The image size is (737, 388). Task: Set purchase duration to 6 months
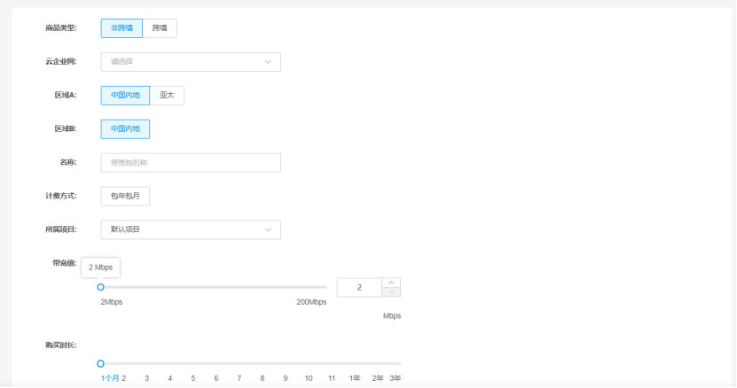(x=216, y=378)
